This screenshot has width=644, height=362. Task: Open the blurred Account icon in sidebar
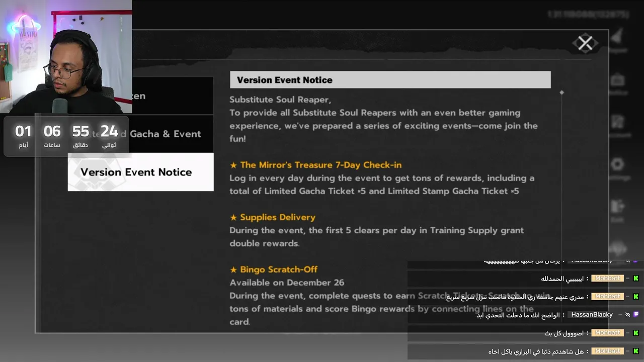point(617,122)
